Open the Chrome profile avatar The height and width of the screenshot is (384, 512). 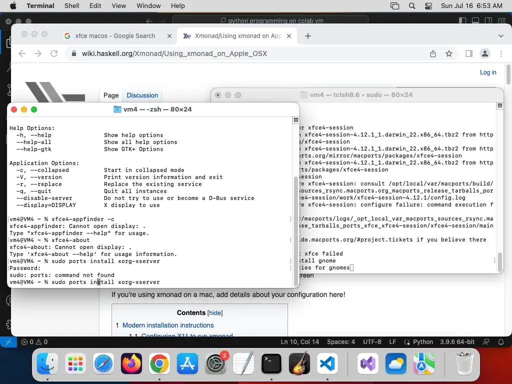pyautogui.click(x=485, y=53)
